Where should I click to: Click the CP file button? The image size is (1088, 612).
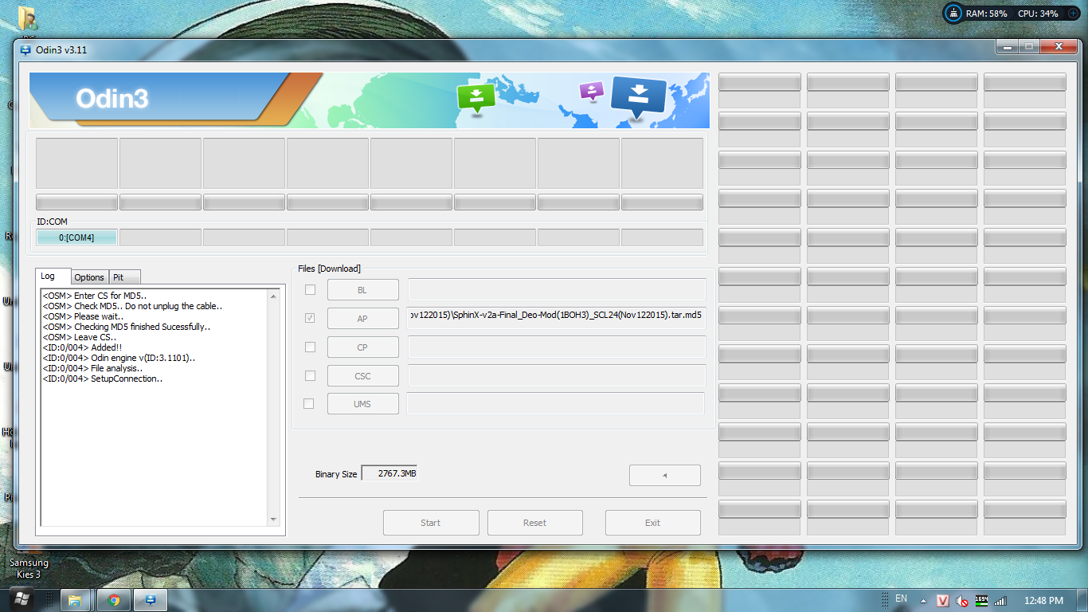click(362, 347)
